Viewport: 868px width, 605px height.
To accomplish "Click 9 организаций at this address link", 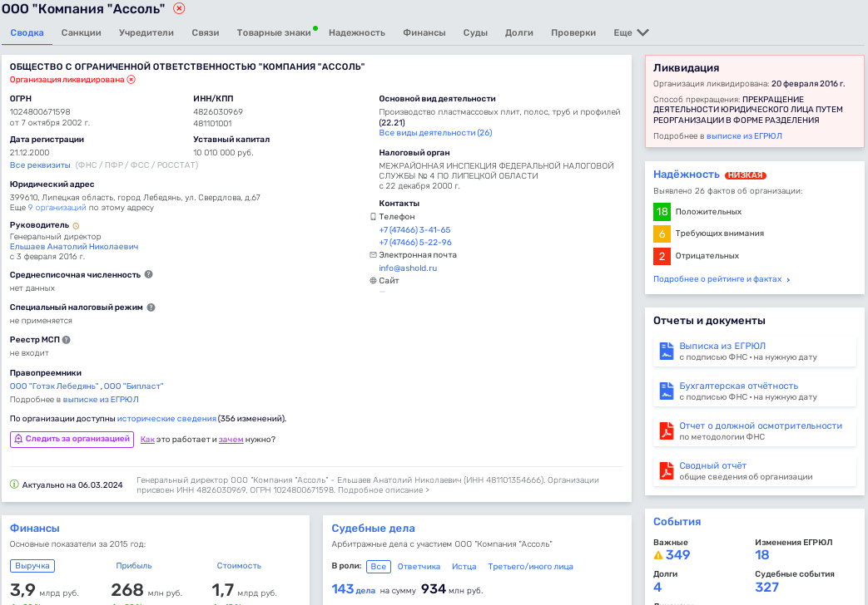I will pos(57,208).
